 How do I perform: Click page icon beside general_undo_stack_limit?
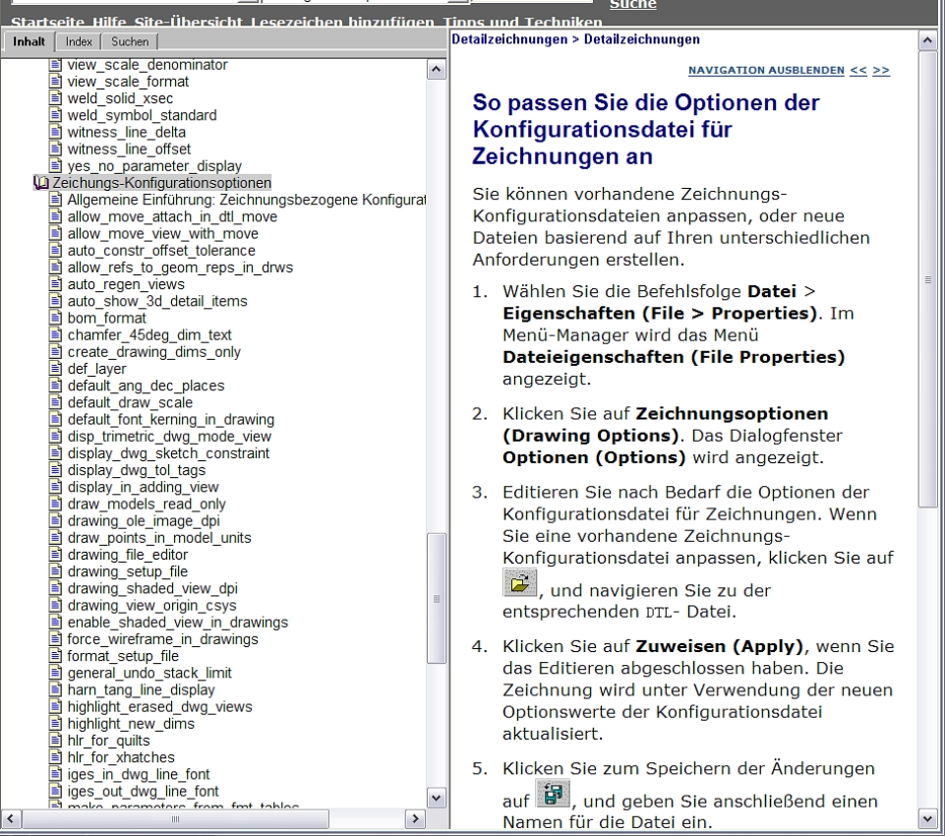coord(55,673)
